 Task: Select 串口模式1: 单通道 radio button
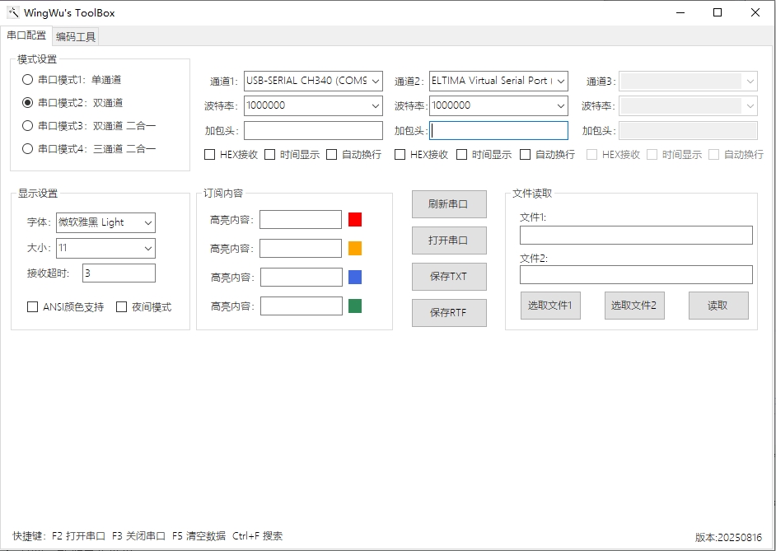[x=28, y=80]
